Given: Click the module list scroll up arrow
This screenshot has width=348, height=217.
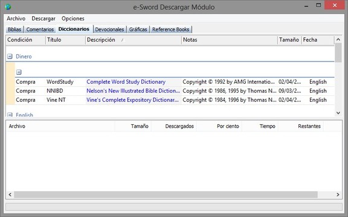Looking at the screenshot, I should pos(338,39).
